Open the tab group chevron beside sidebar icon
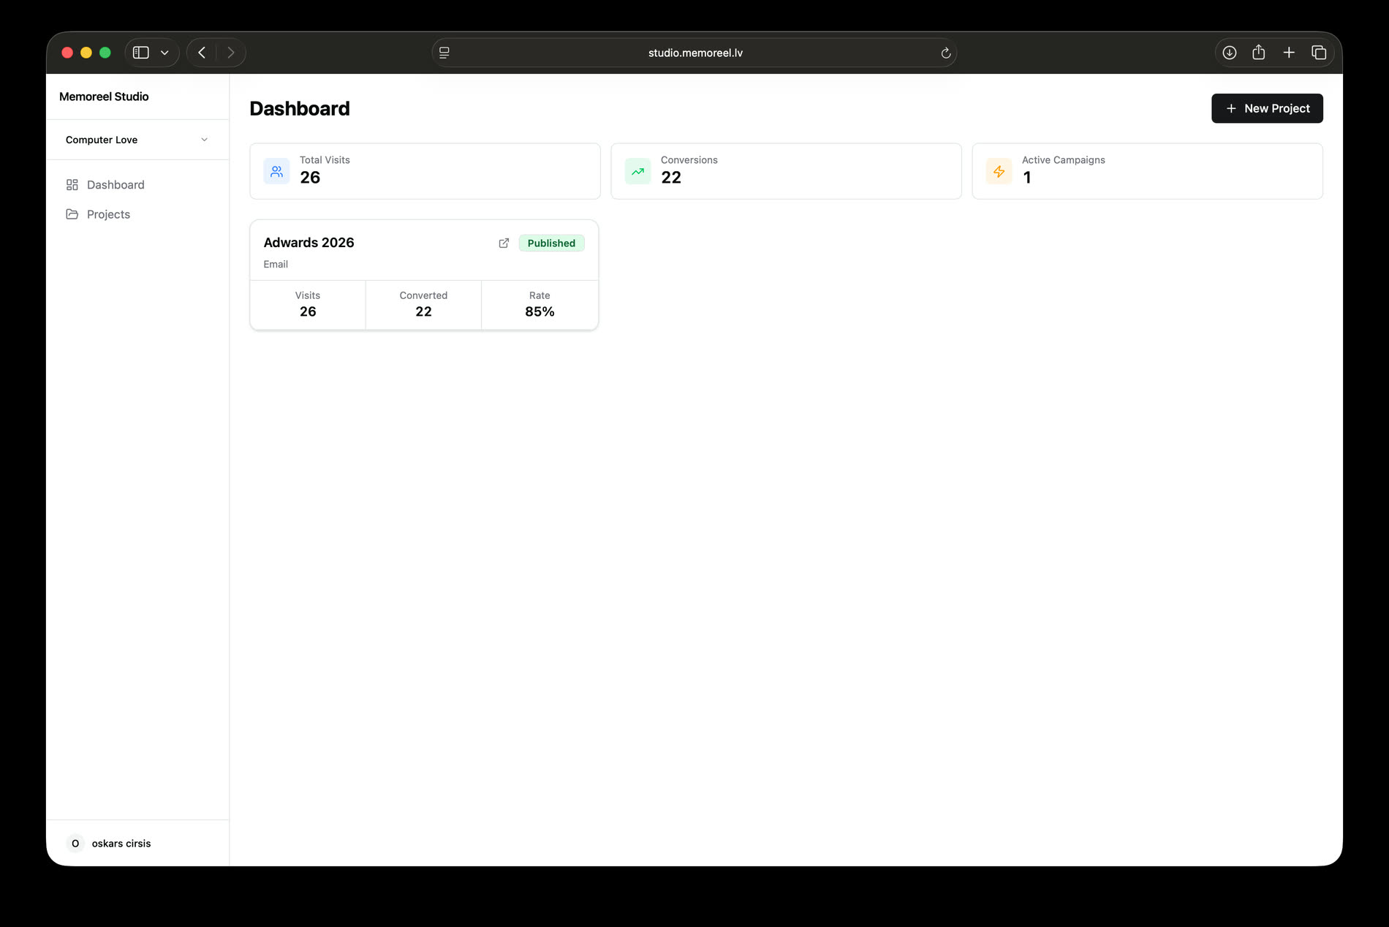1389x927 pixels. coord(164,53)
